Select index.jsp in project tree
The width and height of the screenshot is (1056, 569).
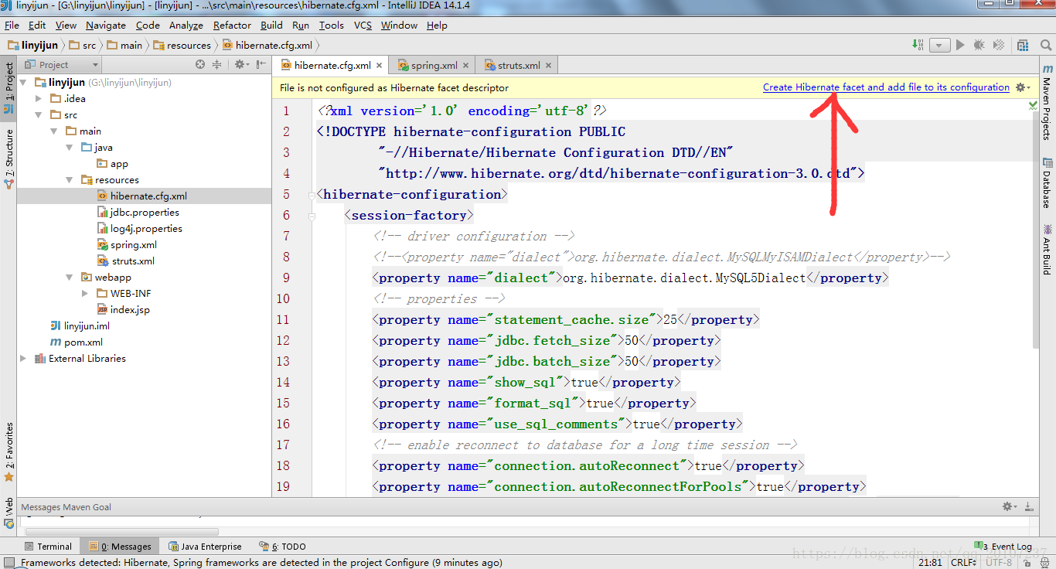[123, 309]
